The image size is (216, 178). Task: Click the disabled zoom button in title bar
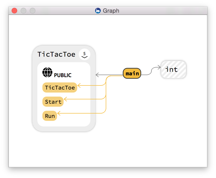33,11
